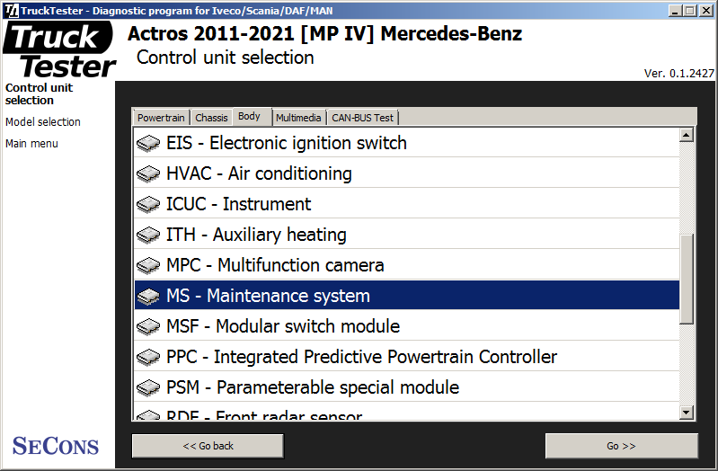The image size is (718, 471).
Task: Click the SECONS logo
Action: click(56, 446)
